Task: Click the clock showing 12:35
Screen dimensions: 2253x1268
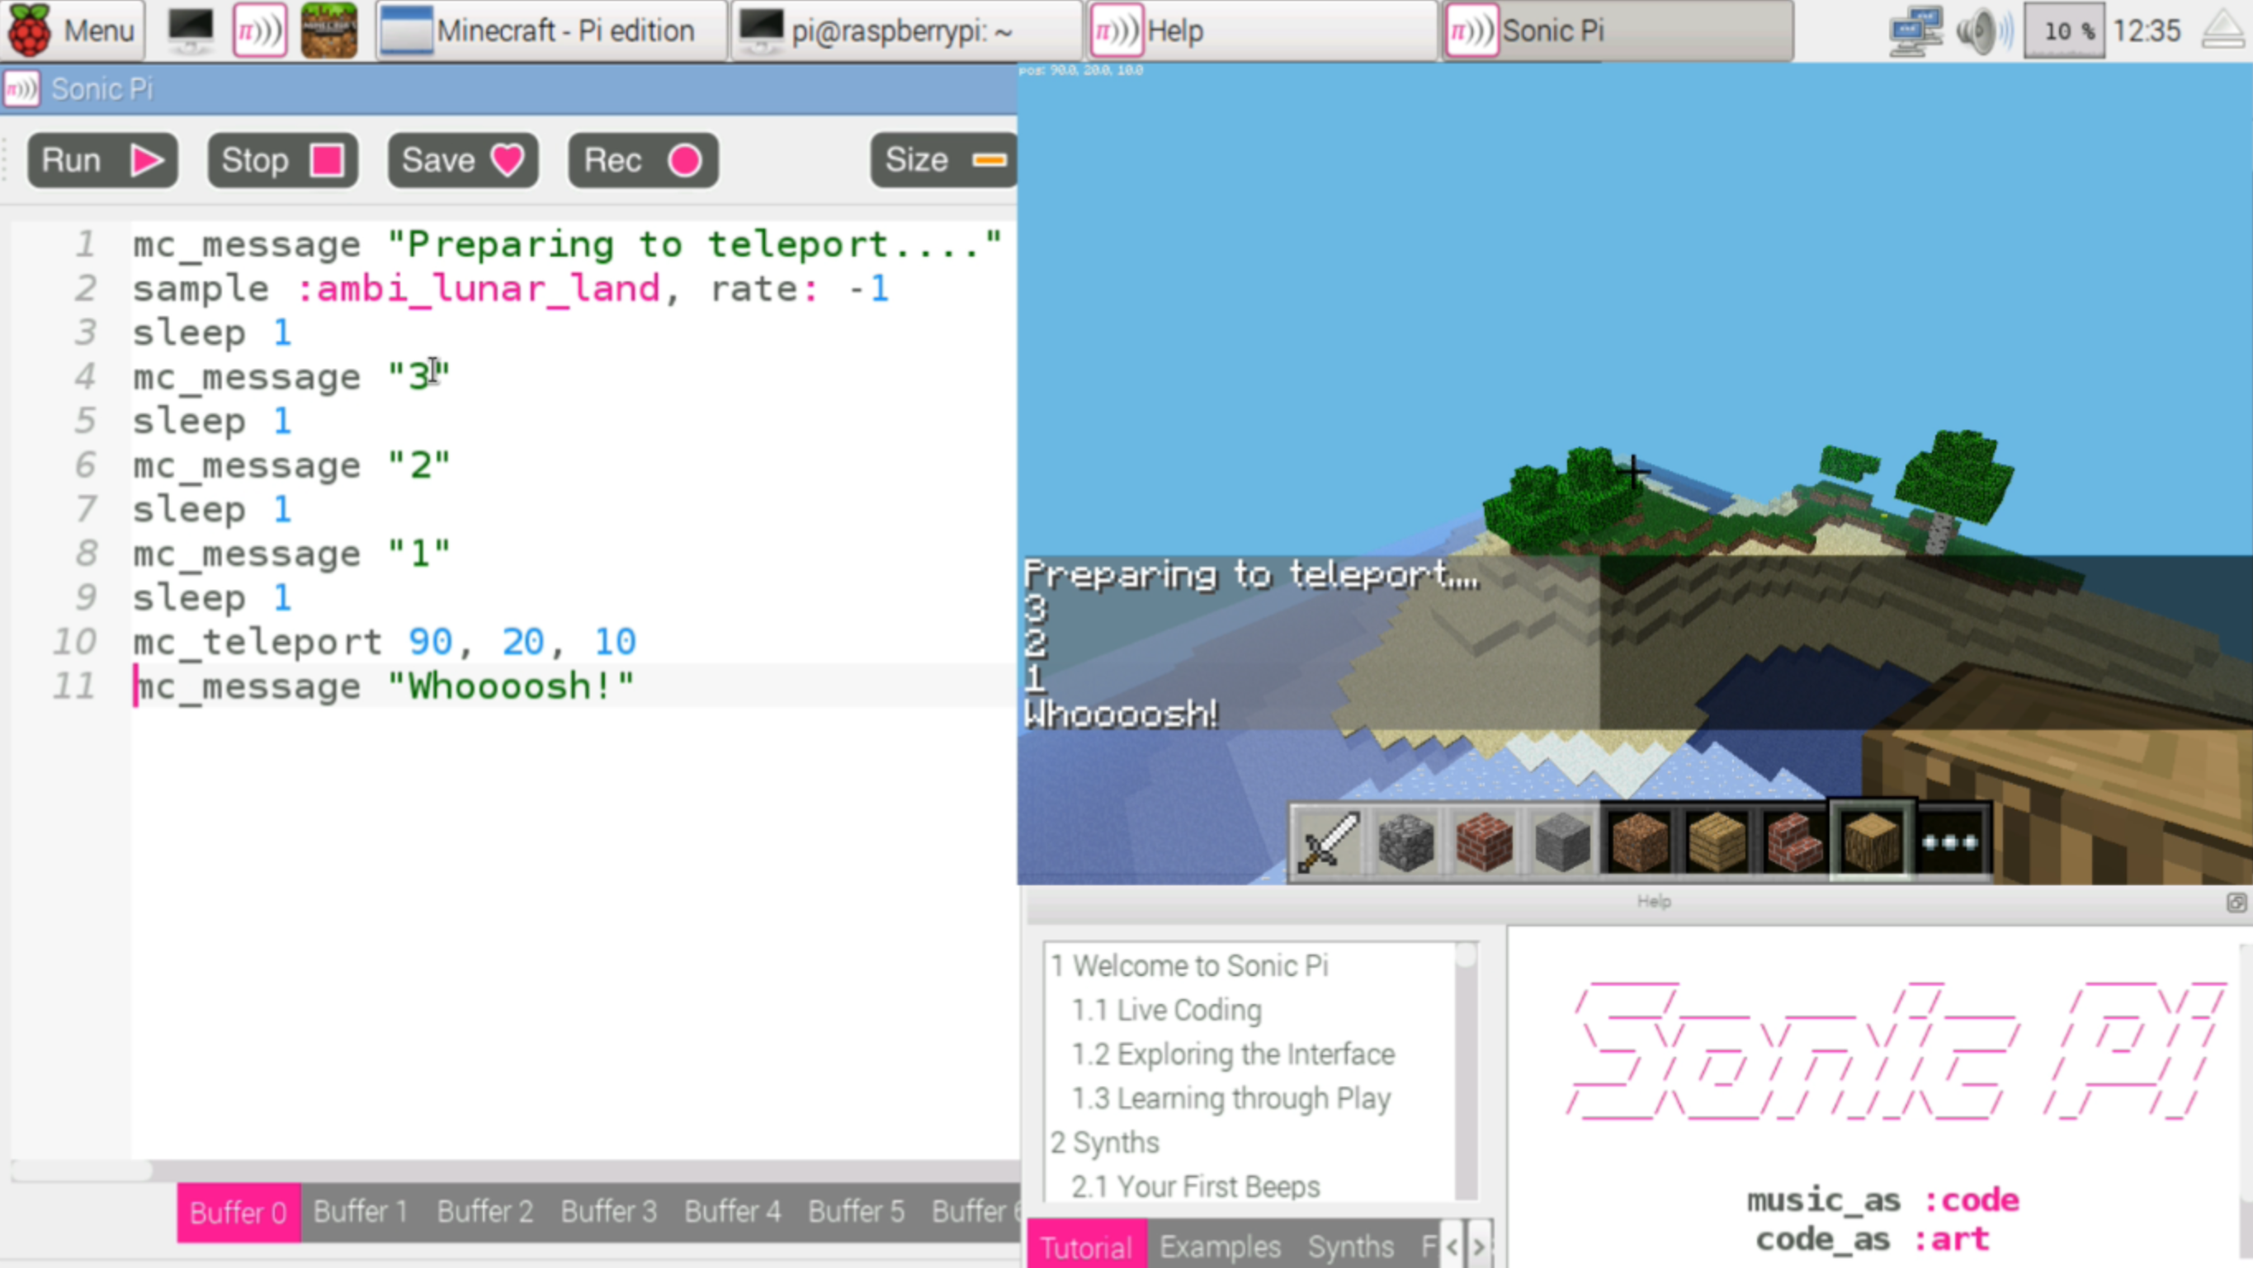Action: [x=2147, y=31]
